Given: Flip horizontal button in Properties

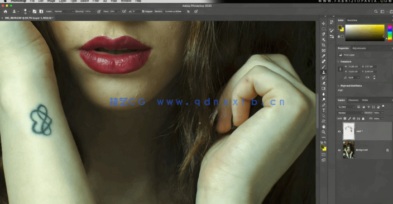Looking at the screenshot, I should click(x=367, y=78).
